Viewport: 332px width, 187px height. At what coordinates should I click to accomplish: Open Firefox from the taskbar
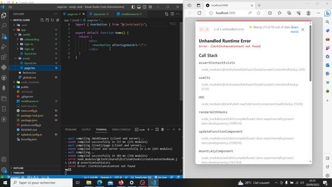pos(121,182)
